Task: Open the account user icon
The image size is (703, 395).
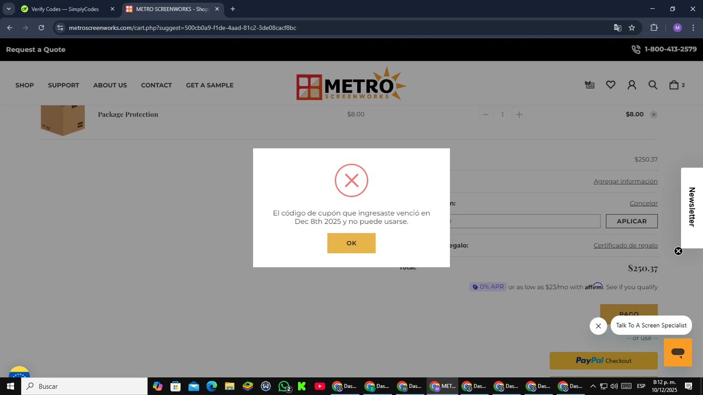Action: [x=632, y=85]
